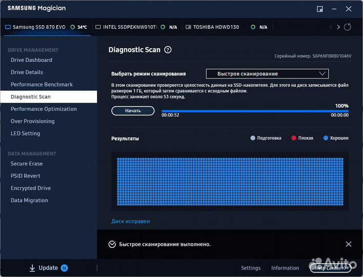Click the scan progress bar
The image size is (363, 277).
(x=255, y=111)
